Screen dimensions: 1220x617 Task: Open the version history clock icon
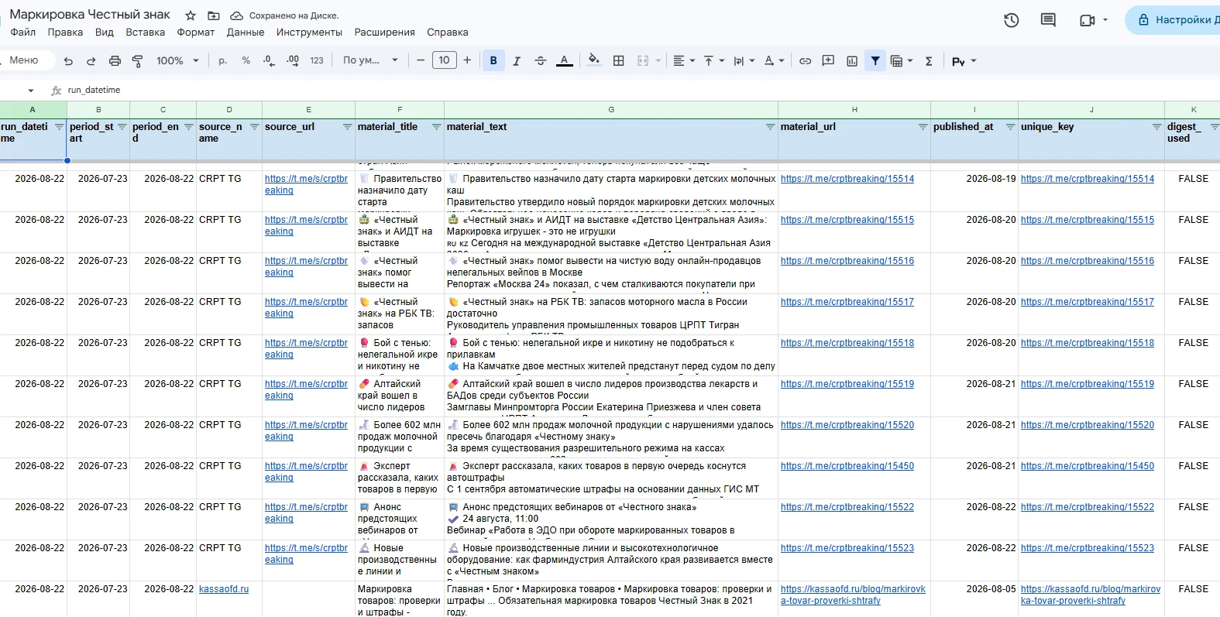coord(1011,20)
